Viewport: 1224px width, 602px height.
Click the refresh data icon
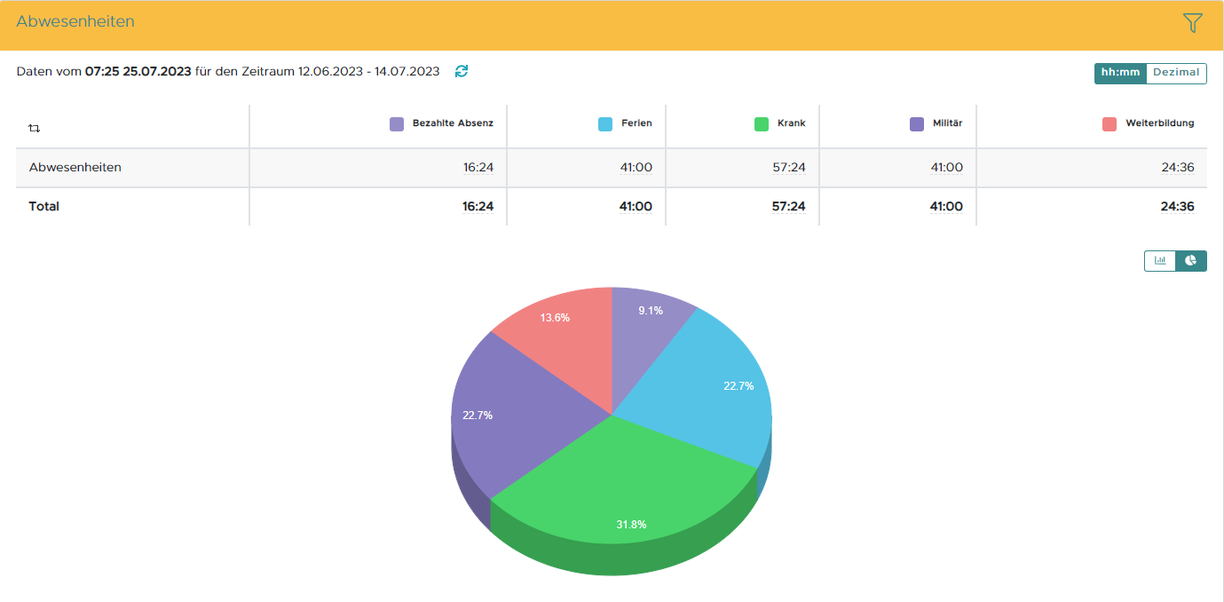click(461, 71)
